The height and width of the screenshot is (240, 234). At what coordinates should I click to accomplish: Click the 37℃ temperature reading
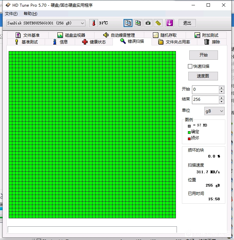(103, 23)
